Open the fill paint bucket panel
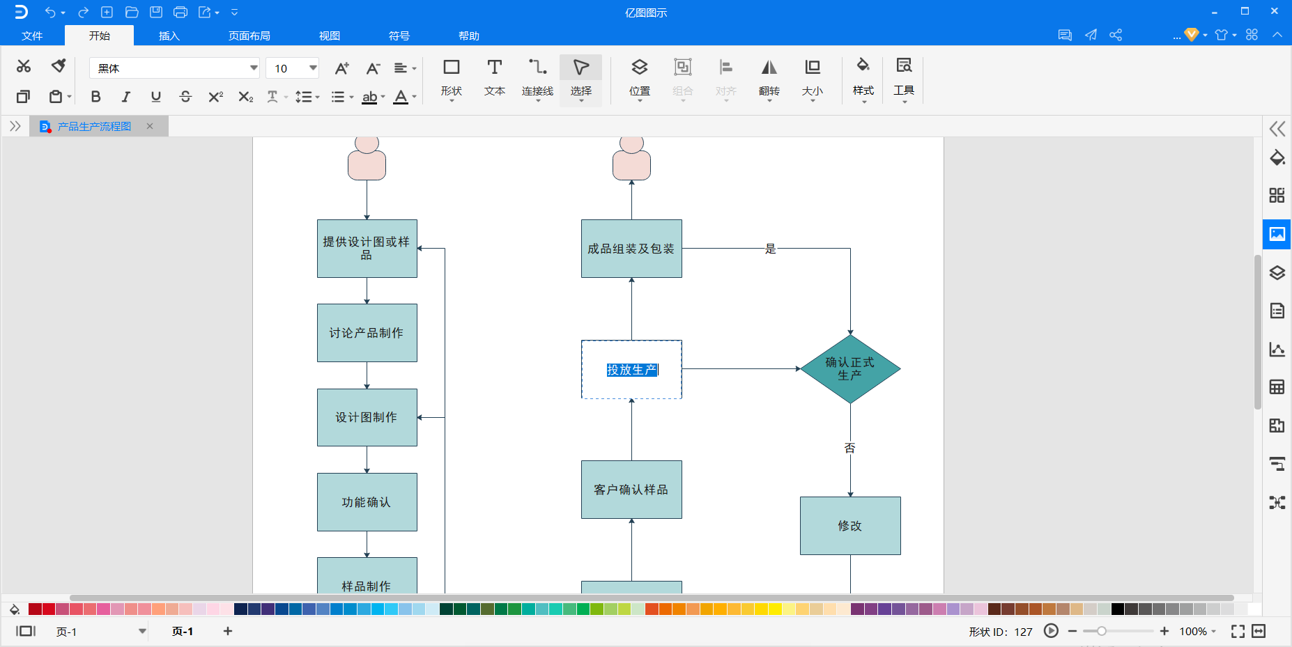Viewport: 1292px width, 647px height. (x=1277, y=158)
